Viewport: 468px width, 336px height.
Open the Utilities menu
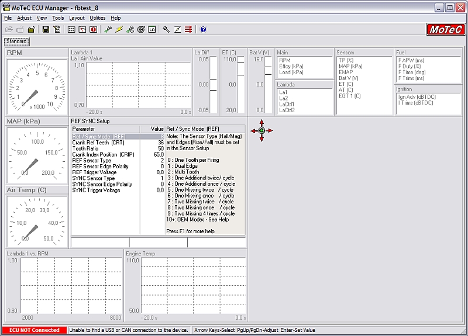click(98, 18)
